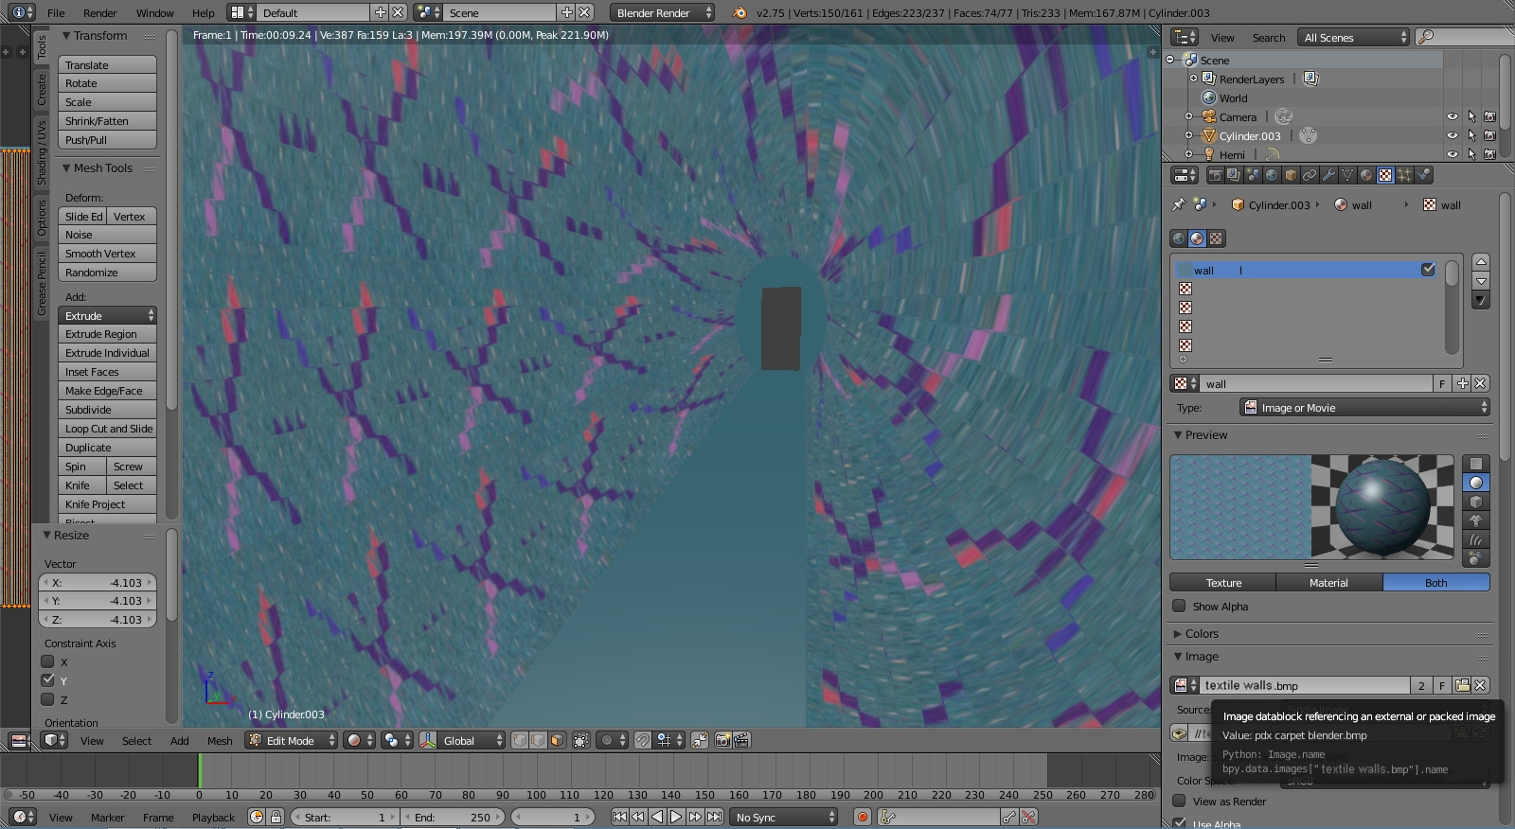Viewport: 1515px width, 829px height.
Task: Toggle Hemi visibility eye in outliner
Action: 1453,154
